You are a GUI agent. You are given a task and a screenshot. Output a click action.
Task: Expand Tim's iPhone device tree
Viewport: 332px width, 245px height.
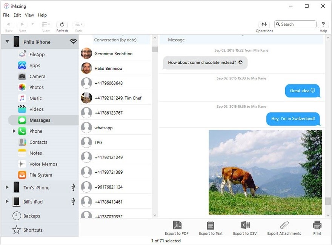pyautogui.click(x=7, y=187)
